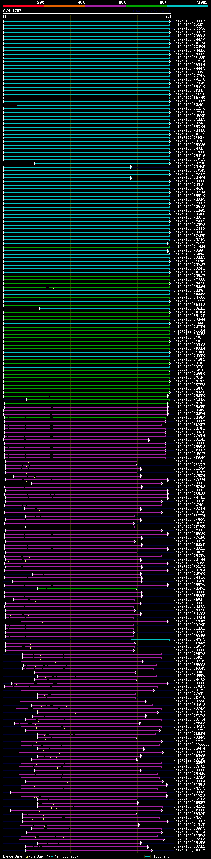Select the UniRef100_O27753 label

(189, 731)
